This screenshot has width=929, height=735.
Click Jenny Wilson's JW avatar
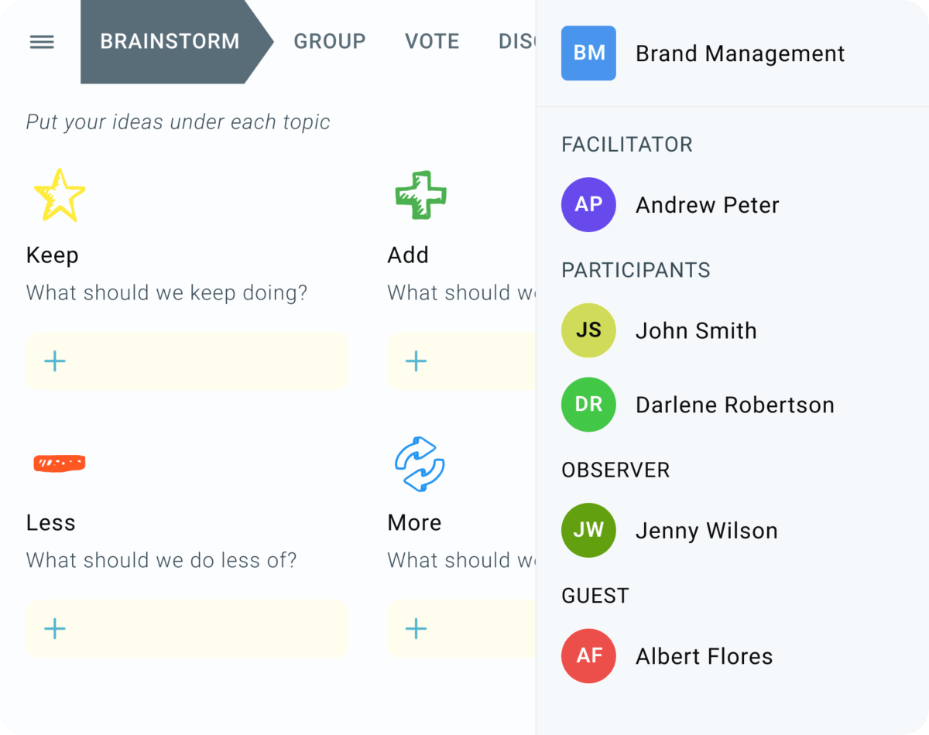[x=588, y=531]
